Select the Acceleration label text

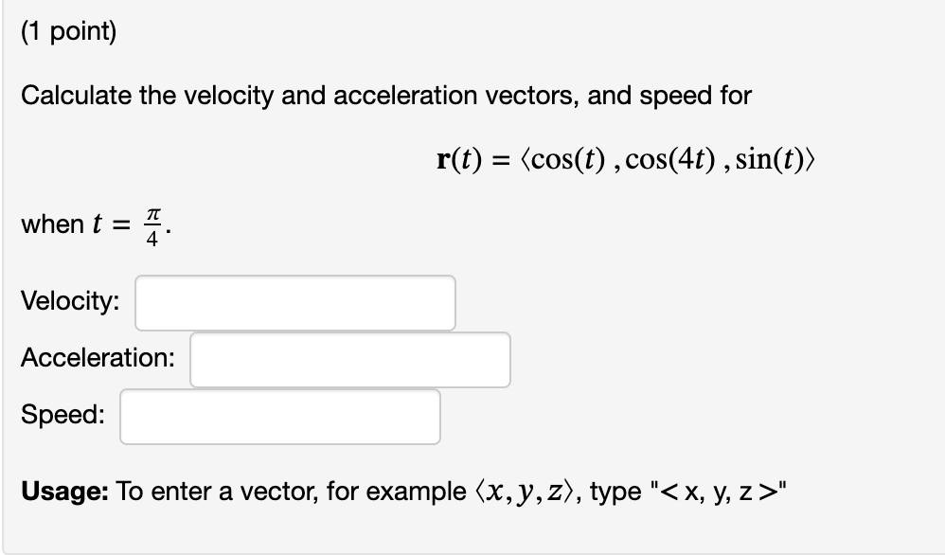[x=98, y=359]
